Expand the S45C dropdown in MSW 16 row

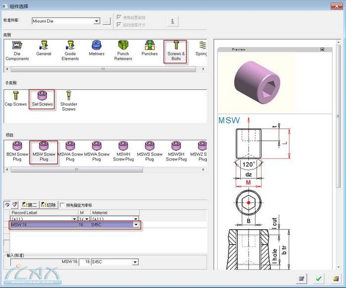[x=136, y=225]
